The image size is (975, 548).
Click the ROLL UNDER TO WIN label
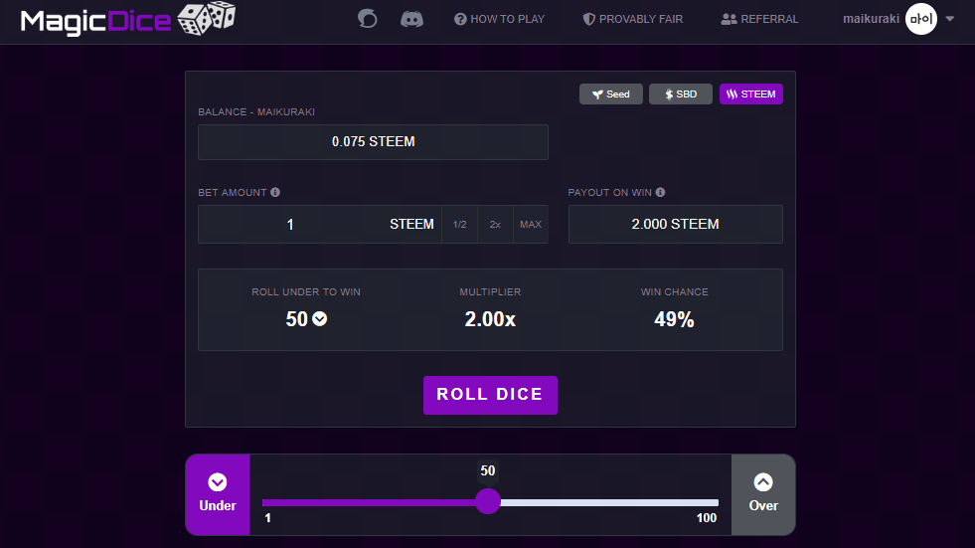tap(306, 291)
